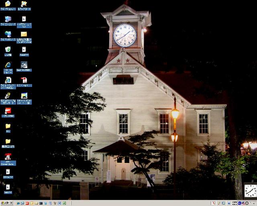Open the yellow folder with short label
257x206 pixels.
8,126
